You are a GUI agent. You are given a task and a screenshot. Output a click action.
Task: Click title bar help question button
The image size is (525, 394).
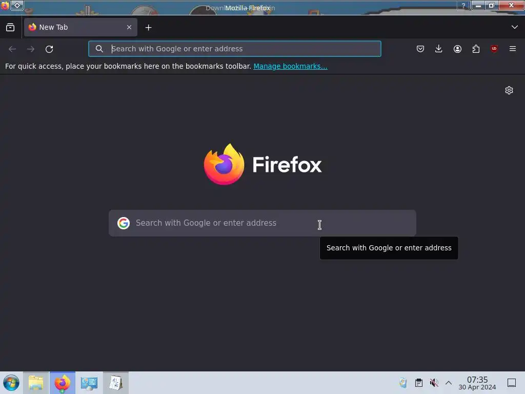click(463, 5)
